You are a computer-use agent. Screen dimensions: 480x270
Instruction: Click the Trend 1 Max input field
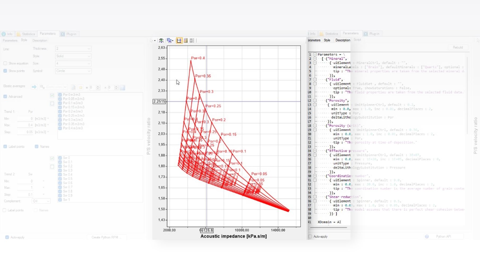[x=25, y=125]
